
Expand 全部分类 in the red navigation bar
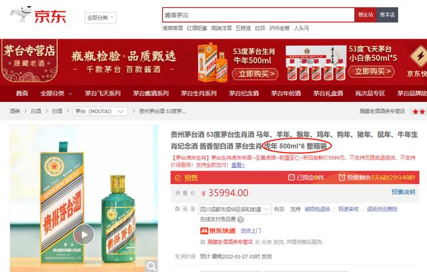pos(56,93)
